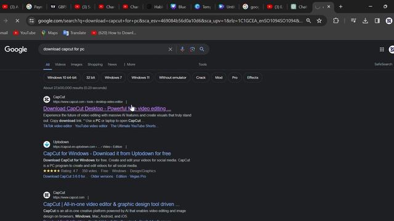Open the Chrome profile avatar
Screen dimensions: 394x221
click(x=389, y=21)
